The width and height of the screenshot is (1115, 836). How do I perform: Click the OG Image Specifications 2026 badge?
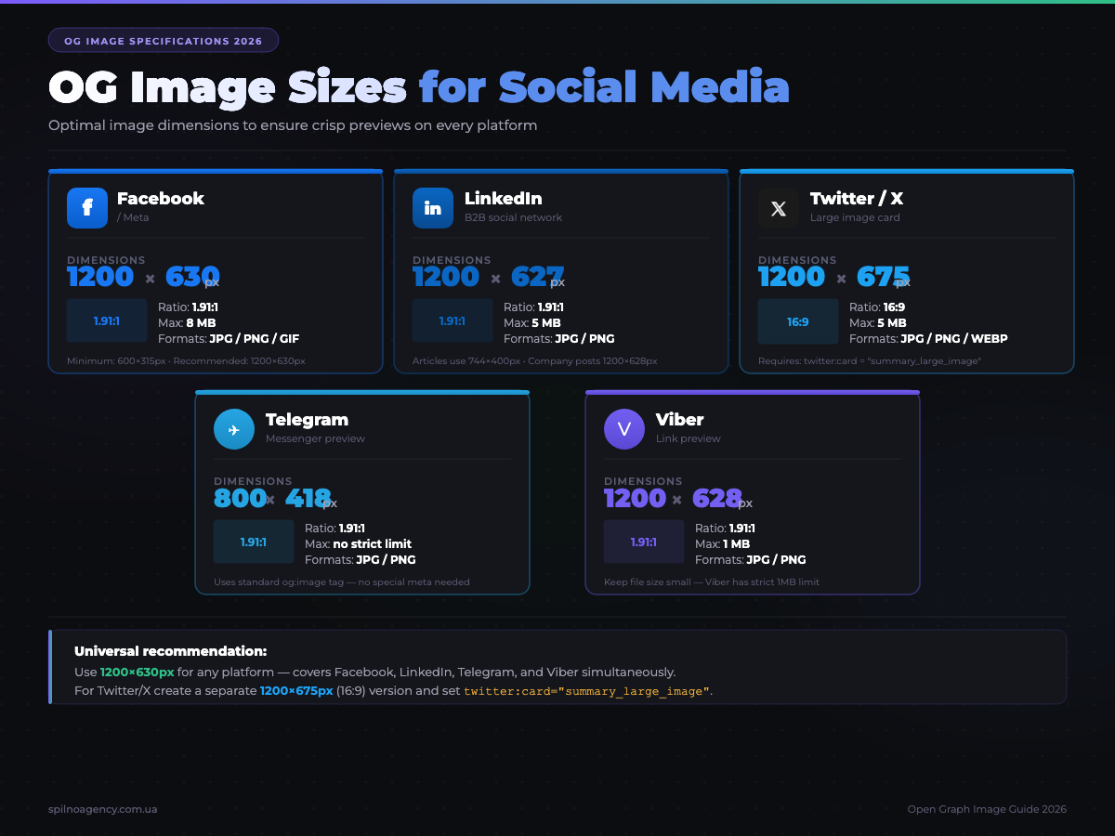(164, 41)
